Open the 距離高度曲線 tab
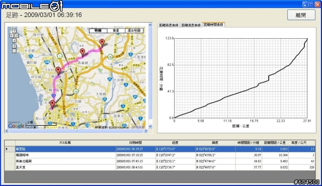The width and height of the screenshot is (322, 186). coord(169,25)
